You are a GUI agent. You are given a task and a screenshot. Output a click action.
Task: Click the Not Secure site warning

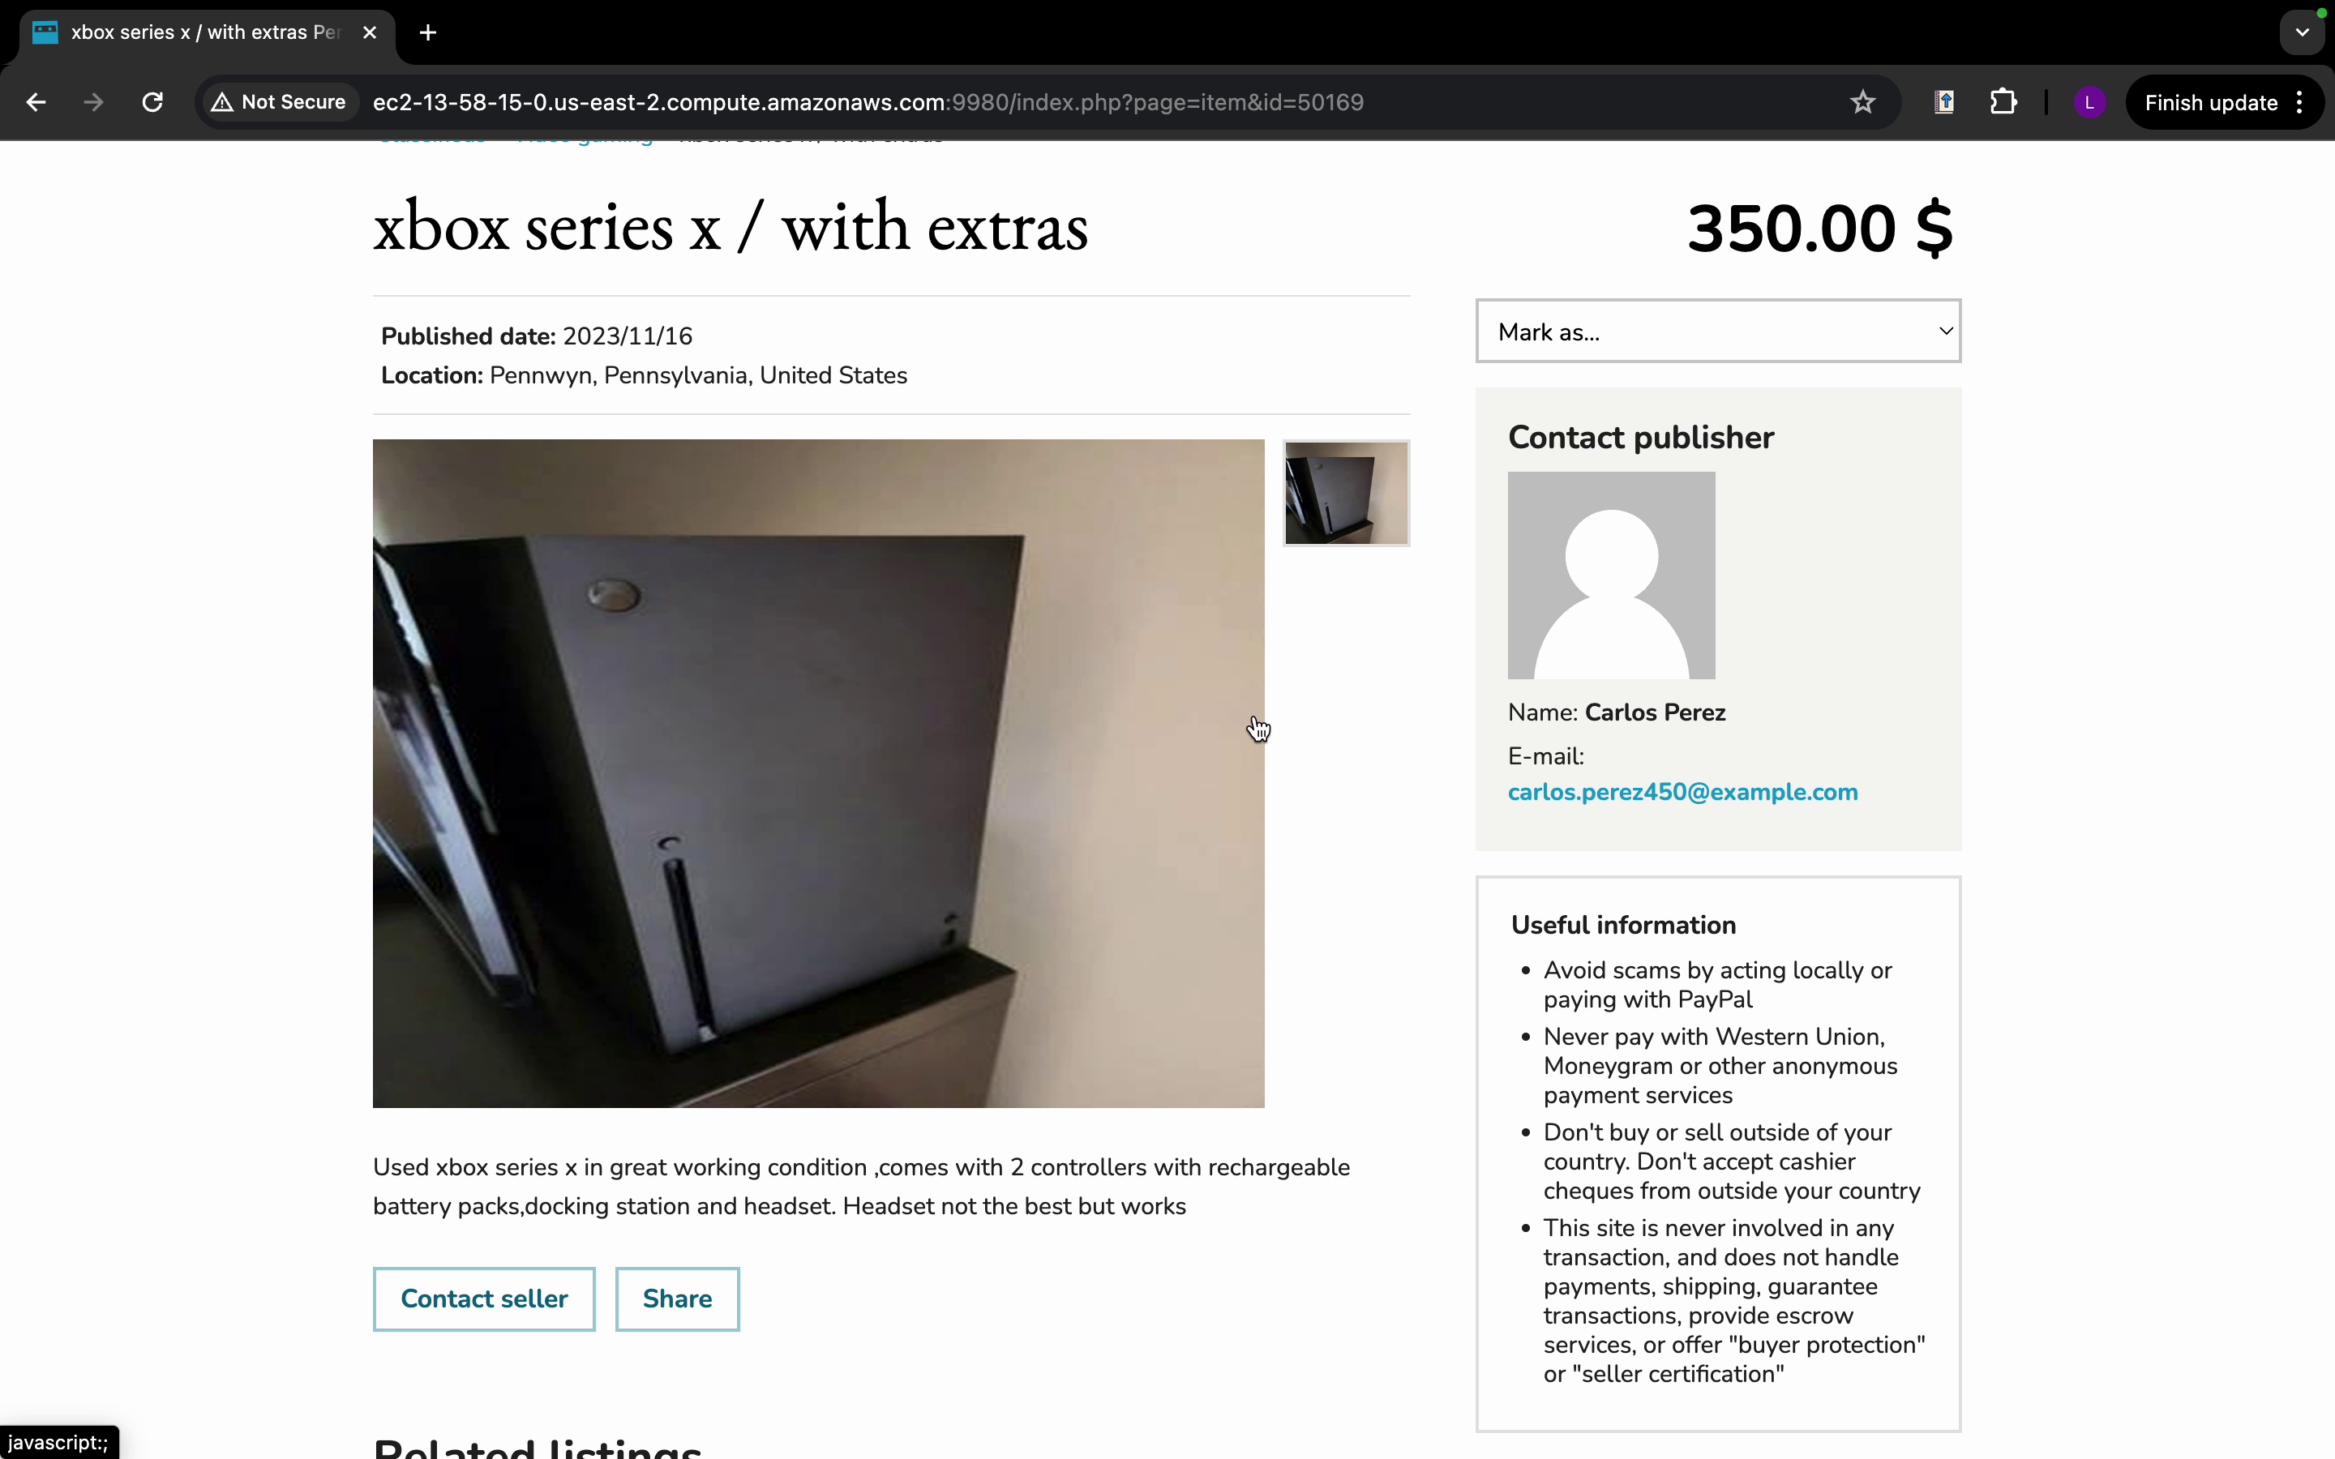click(279, 102)
